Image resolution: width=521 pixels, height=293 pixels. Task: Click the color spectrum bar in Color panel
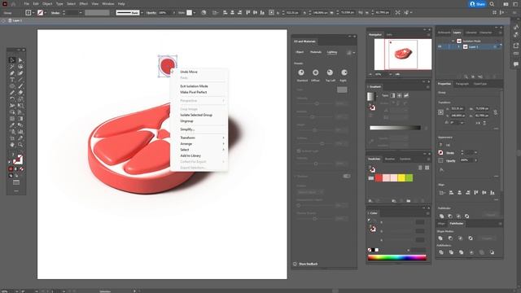pyautogui.click(x=397, y=257)
